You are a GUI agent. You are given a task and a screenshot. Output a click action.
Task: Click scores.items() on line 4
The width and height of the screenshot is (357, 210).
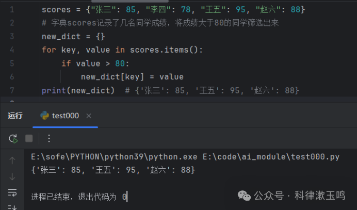164,50
